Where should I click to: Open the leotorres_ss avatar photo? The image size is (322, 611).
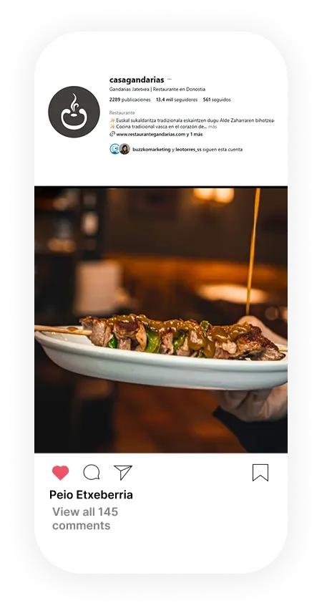click(x=125, y=149)
